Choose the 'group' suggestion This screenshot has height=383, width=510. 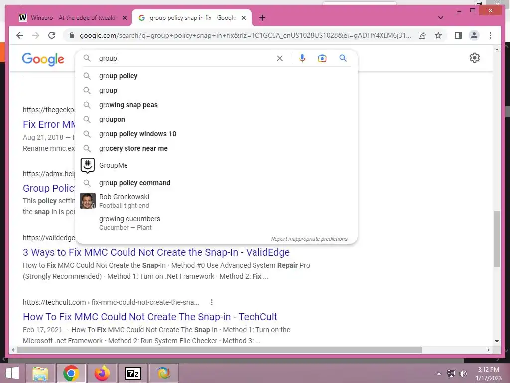(x=108, y=90)
